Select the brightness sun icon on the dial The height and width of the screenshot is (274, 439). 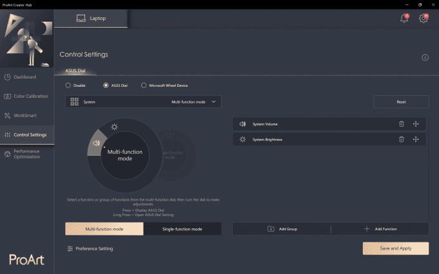click(x=114, y=127)
